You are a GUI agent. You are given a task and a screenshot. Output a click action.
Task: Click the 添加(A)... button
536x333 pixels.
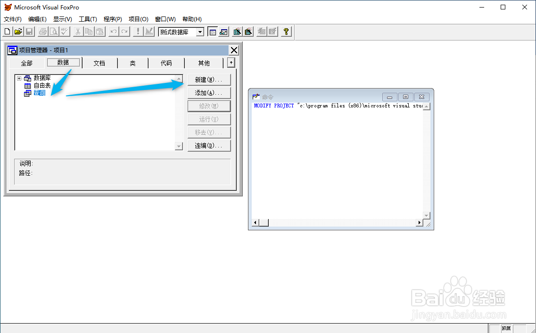click(x=209, y=93)
